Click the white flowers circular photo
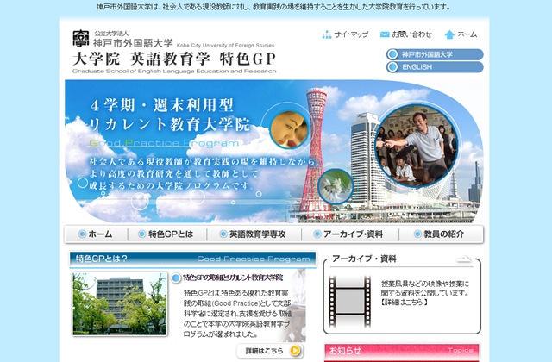This screenshot has height=362, width=552. pos(336,186)
